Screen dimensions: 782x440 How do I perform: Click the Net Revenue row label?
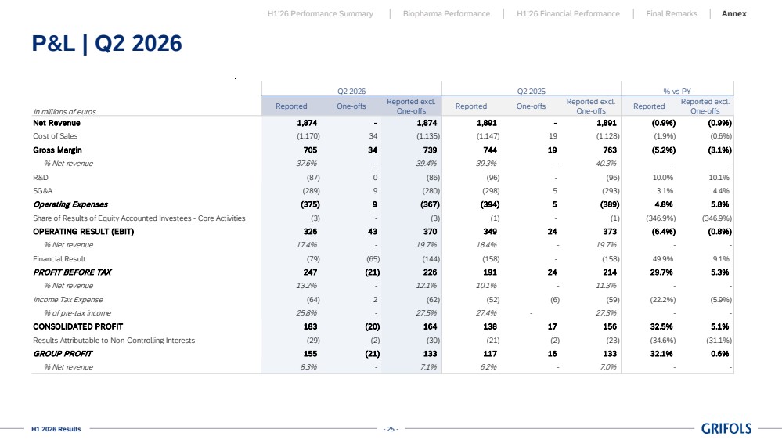[56, 123]
